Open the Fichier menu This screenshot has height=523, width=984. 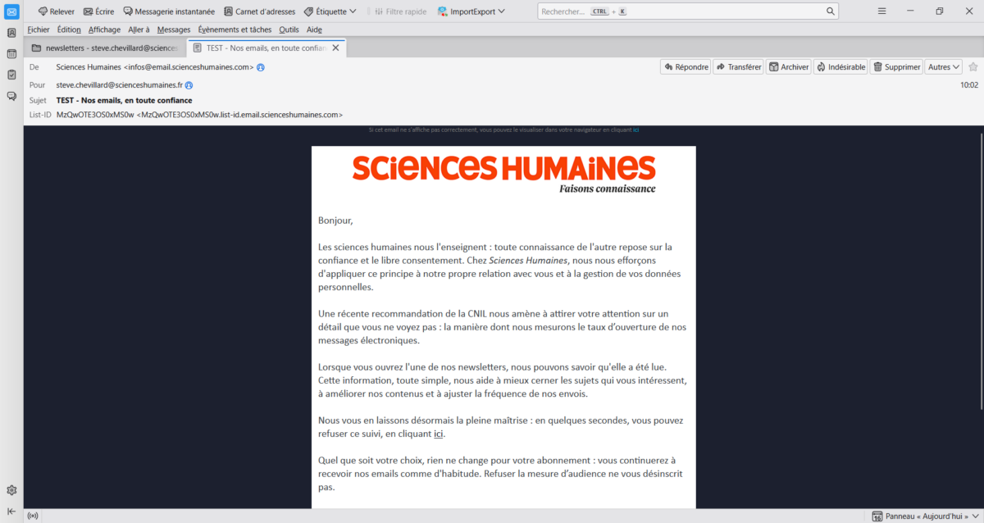coord(39,30)
